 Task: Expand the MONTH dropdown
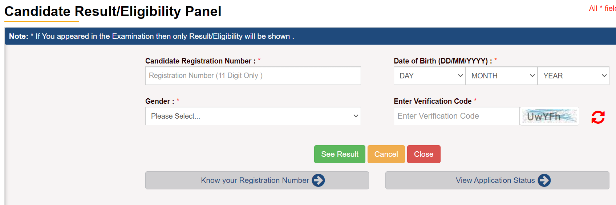[501, 76]
